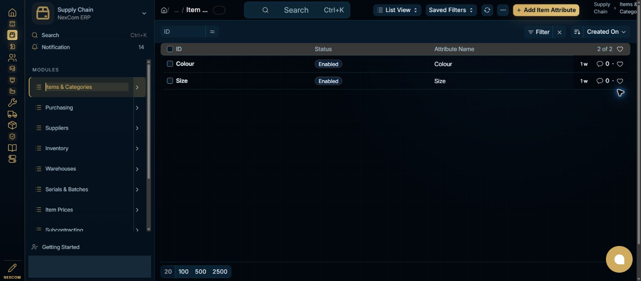Clear filters with the X beside Filter
The width and height of the screenshot is (641, 281).
pyautogui.click(x=560, y=32)
